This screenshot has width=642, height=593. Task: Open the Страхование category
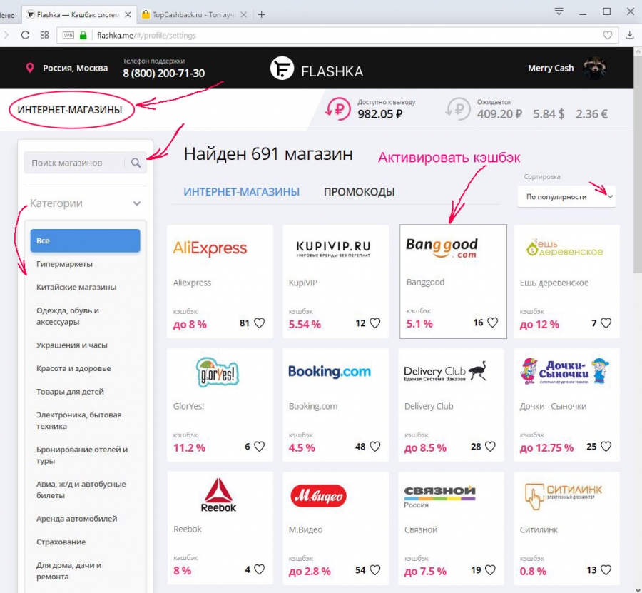pos(61,542)
